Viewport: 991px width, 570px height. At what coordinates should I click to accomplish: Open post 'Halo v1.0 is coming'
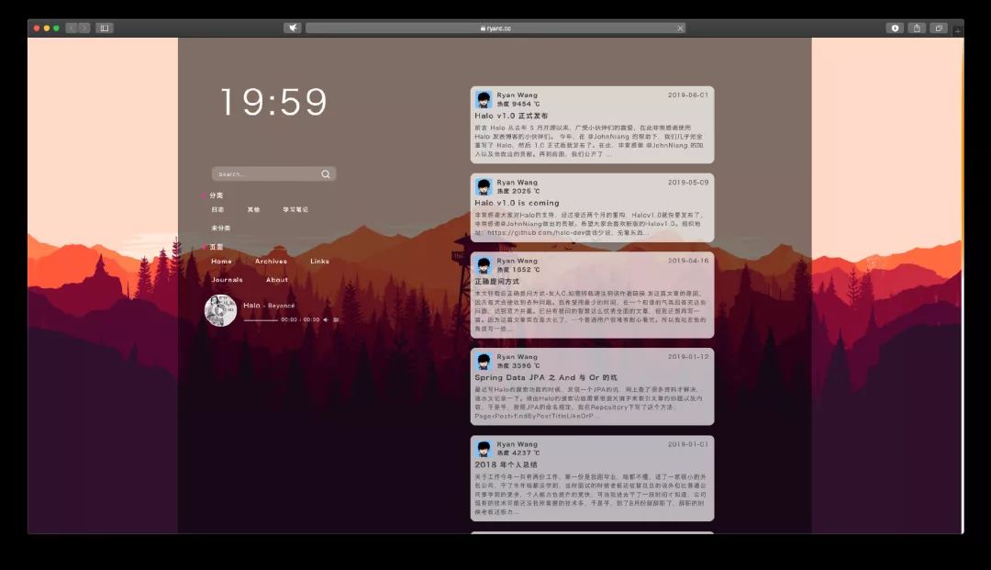click(517, 203)
